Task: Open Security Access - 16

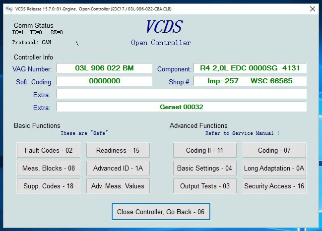Action: (274, 186)
